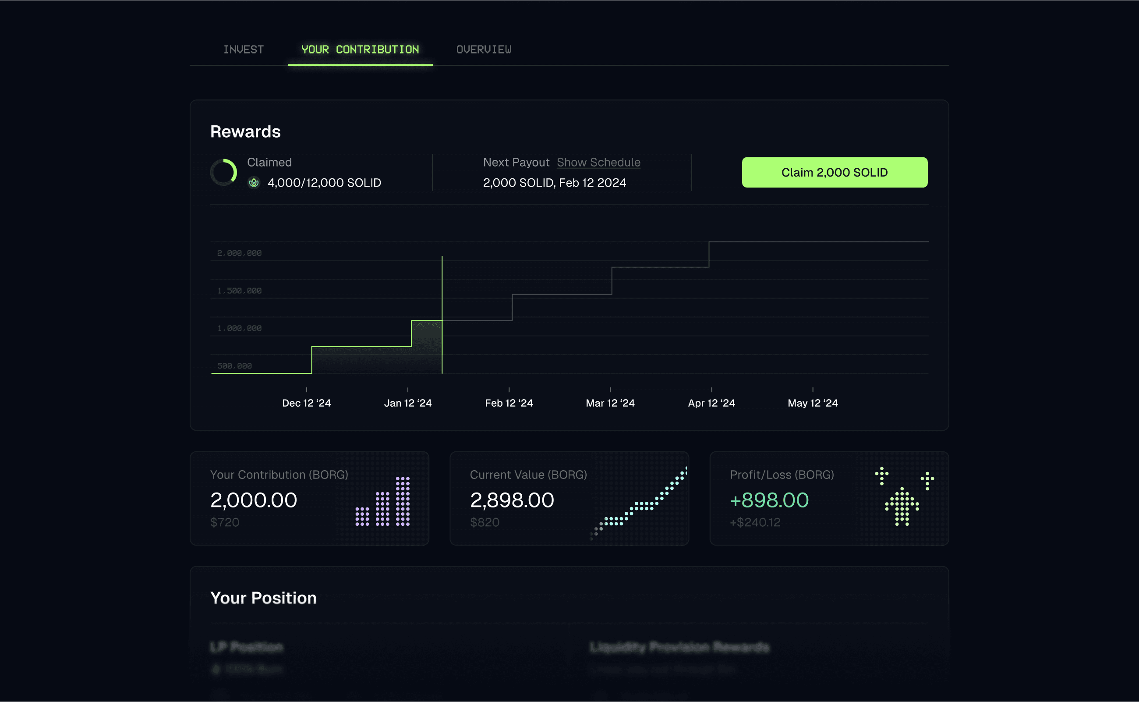Click the Feb 12 '24 axis label

[509, 403]
